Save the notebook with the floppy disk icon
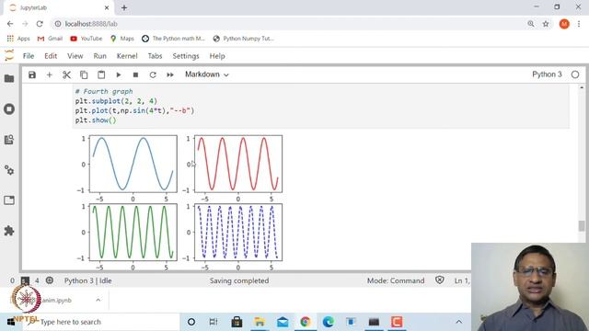Viewport: 589px width, 331px height. pos(32,74)
